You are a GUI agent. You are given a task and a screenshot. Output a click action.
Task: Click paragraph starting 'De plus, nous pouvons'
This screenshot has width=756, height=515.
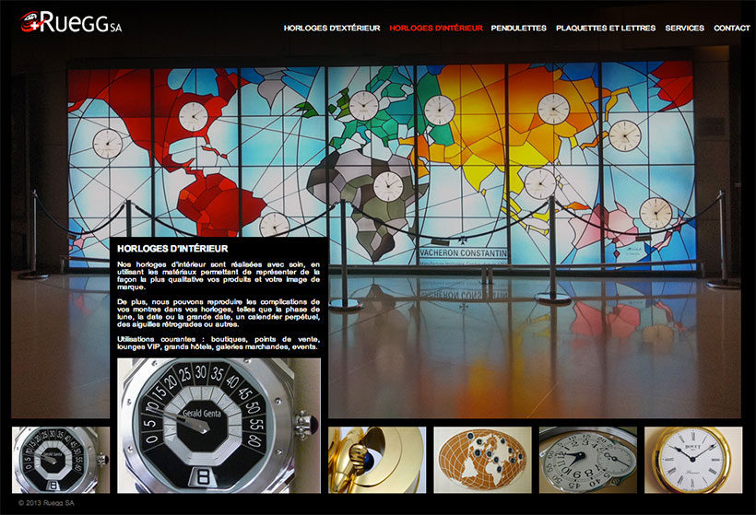pyautogui.click(x=219, y=313)
